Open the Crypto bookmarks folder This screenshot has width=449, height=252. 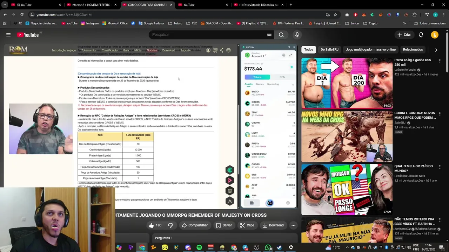(x=370, y=23)
